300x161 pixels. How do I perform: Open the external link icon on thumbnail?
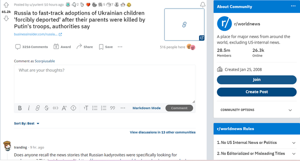tap(202, 38)
